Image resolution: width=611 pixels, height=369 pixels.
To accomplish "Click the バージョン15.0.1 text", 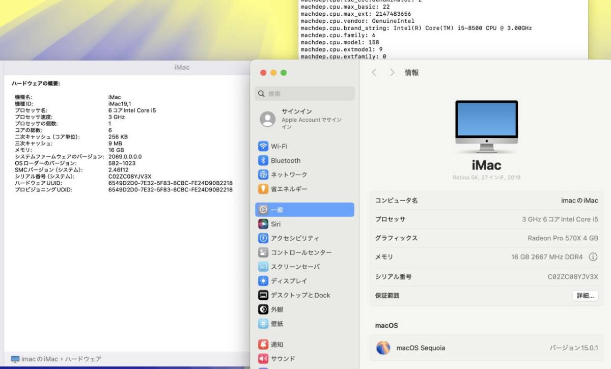I will 574,348.
